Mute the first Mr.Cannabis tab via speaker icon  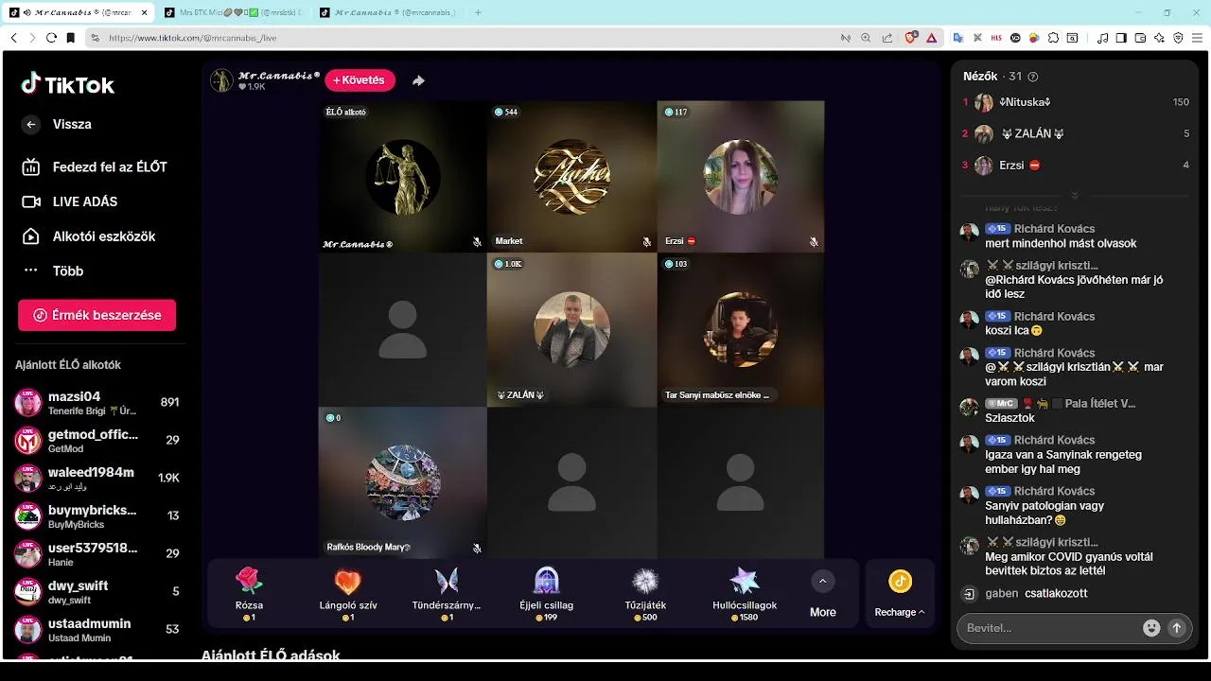point(27,12)
